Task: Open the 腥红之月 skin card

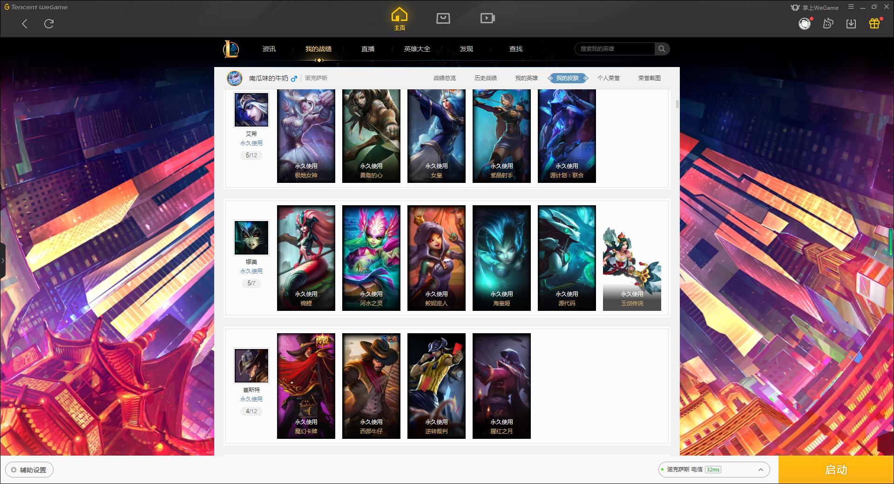Action: tap(501, 386)
